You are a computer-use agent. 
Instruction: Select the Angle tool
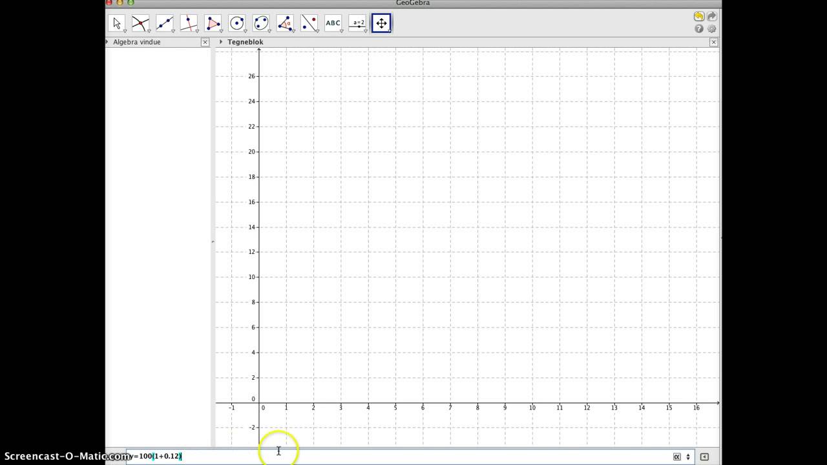(x=285, y=23)
